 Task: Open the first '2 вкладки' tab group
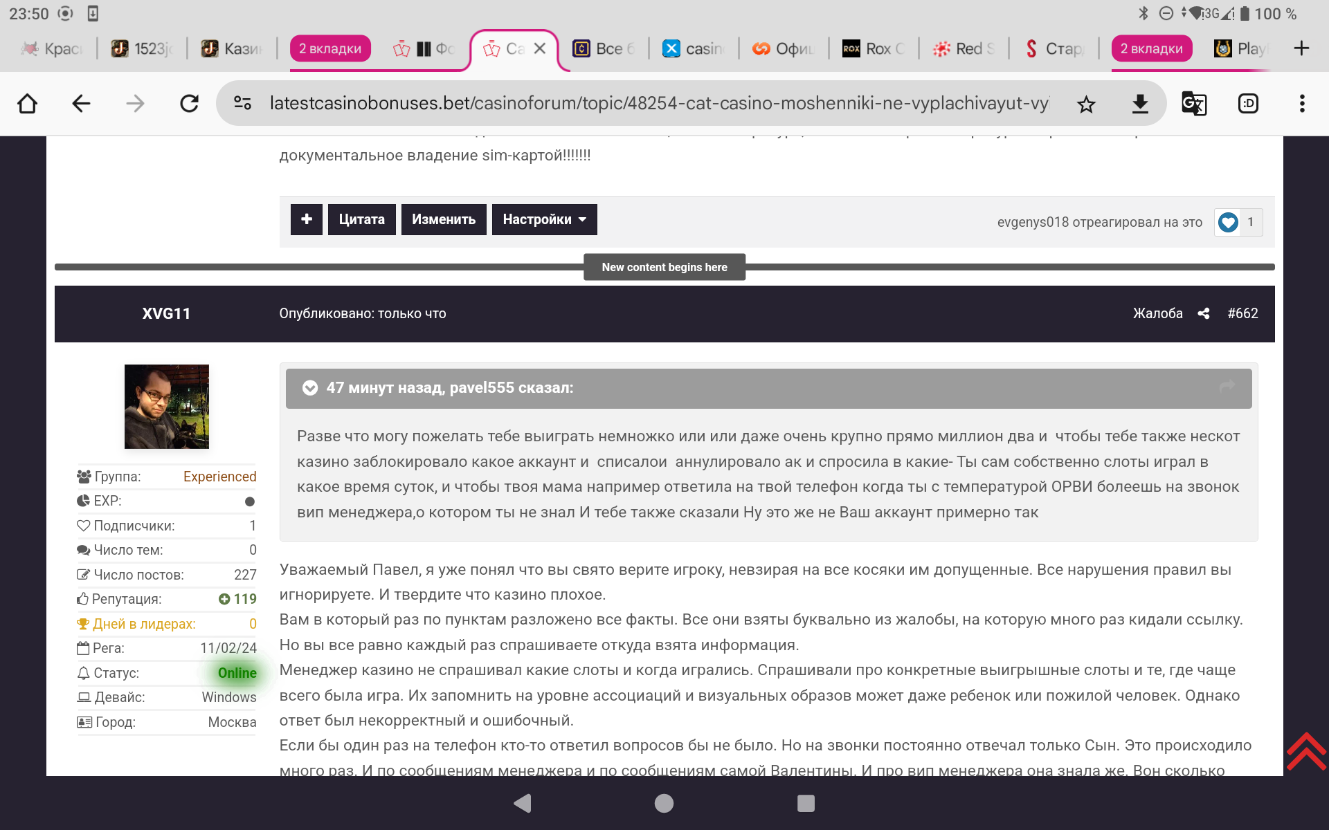tap(330, 48)
